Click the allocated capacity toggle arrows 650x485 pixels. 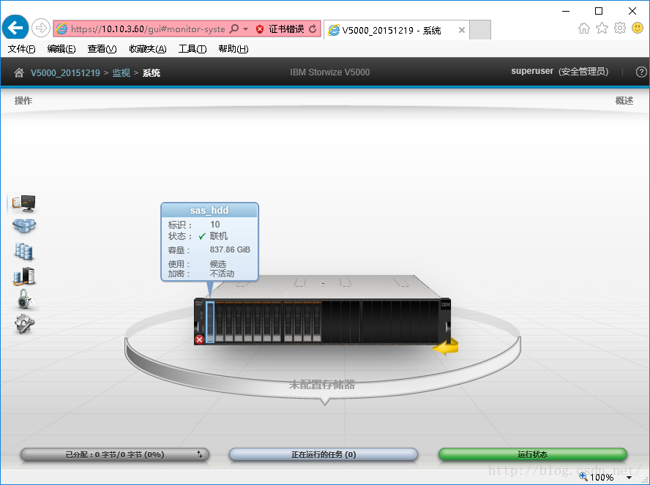click(x=200, y=454)
